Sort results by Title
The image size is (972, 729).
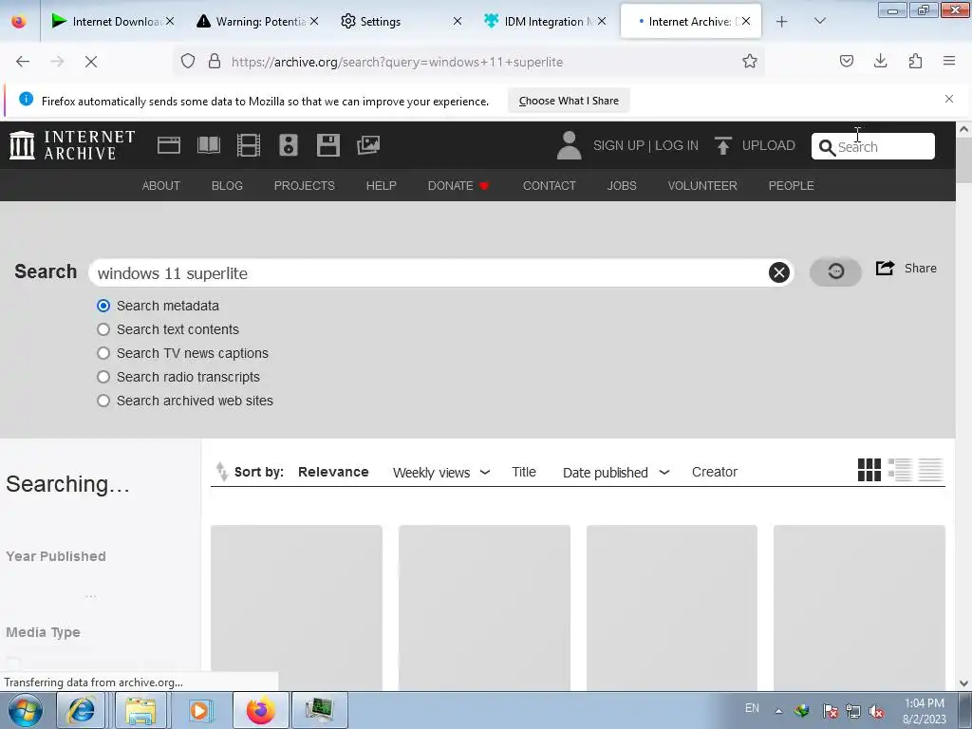point(524,472)
